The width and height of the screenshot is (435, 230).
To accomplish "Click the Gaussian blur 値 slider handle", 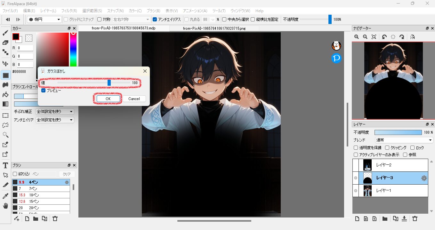I will click(x=109, y=83).
